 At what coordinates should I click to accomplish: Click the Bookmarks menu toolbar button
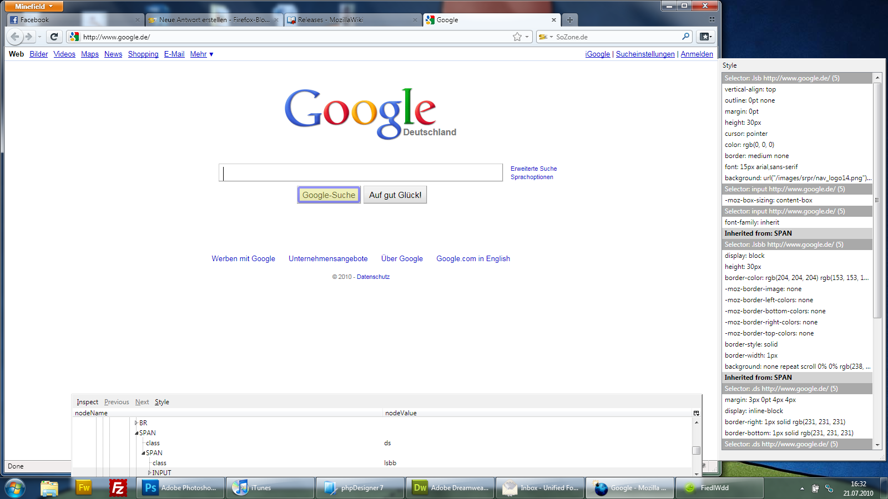click(x=705, y=37)
